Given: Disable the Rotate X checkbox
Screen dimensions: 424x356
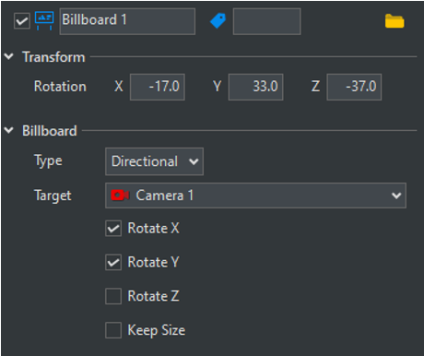Looking at the screenshot, I should (x=113, y=228).
